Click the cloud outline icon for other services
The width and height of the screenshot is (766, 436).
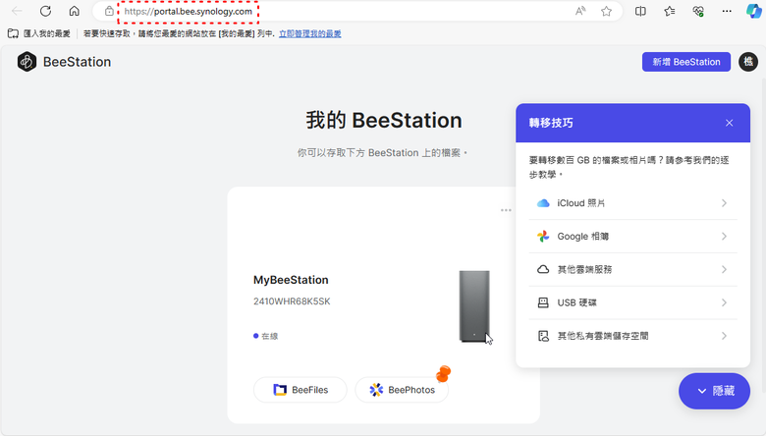pyautogui.click(x=543, y=269)
